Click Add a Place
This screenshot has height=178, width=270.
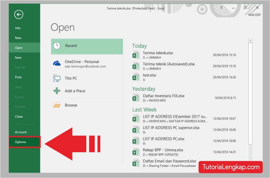pyautogui.click(x=87, y=91)
